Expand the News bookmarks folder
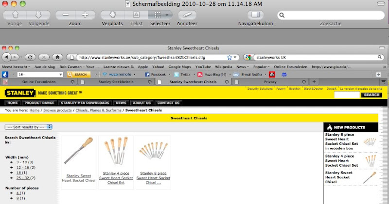The image size is (389, 204). pyautogui.click(x=243, y=67)
